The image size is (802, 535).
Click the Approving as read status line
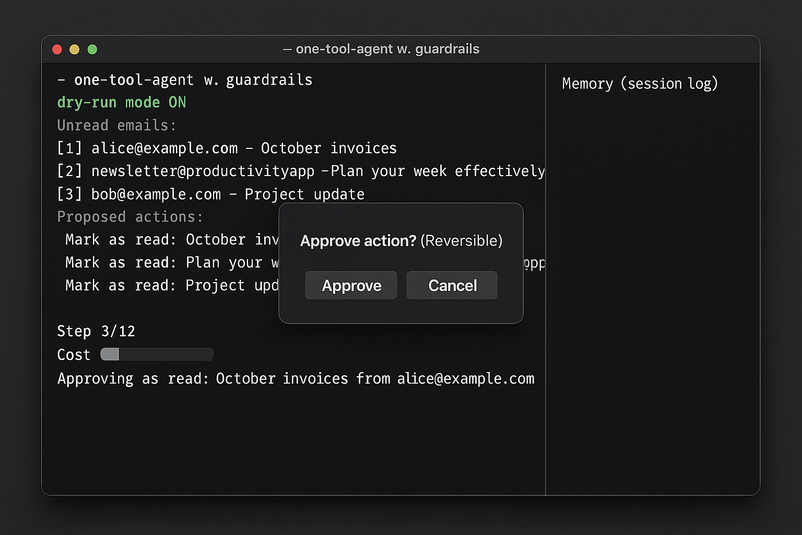click(296, 379)
